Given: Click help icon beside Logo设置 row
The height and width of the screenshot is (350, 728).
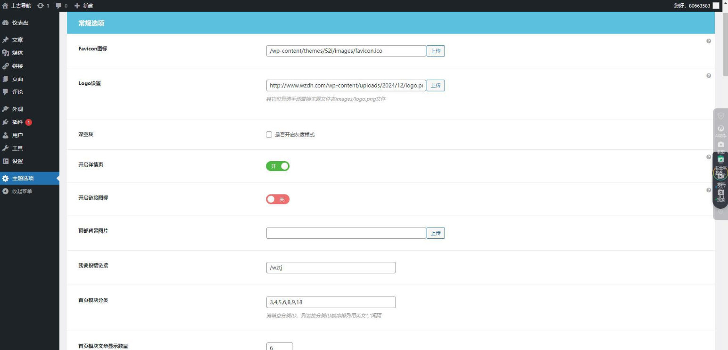Looking at the screenshot, I should point(708,76).
